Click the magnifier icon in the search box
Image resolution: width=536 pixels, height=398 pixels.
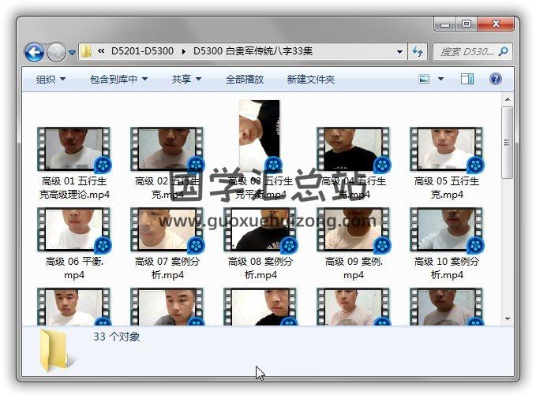(x=503, y=51)
